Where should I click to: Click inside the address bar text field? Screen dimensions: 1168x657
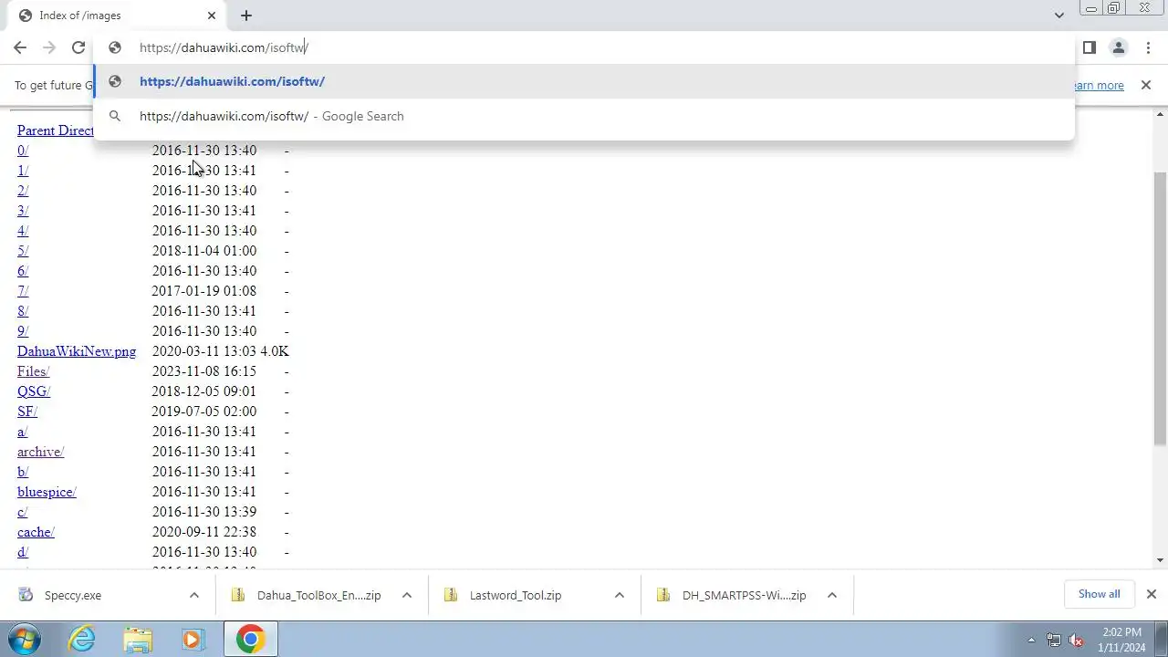[584, 47]
